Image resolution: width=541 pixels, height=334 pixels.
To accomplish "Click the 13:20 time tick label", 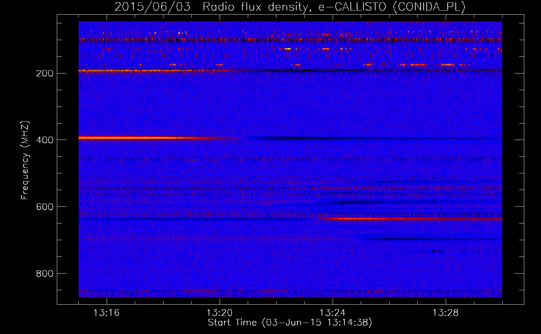I will pyautogui.click(x=219, y=313).
